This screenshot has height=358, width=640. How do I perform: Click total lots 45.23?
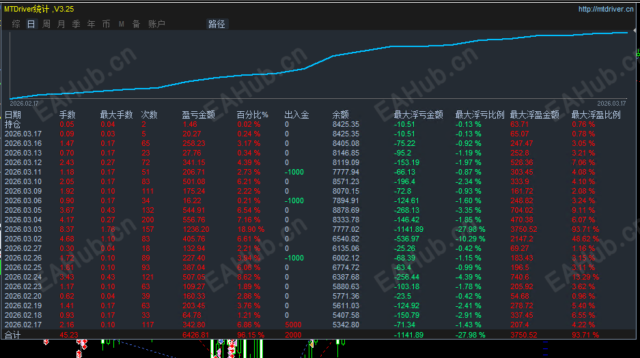click(x=68, y=335)
